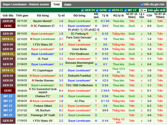Click half-time score 4-0 in Flamengo row

(149, 115)
